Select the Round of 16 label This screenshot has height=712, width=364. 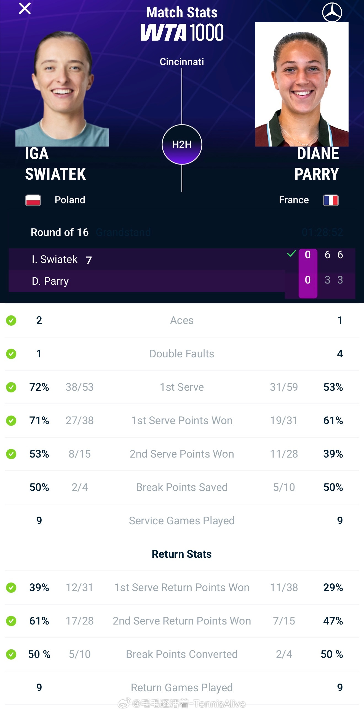pyautogui.click(x=60, y=232)
